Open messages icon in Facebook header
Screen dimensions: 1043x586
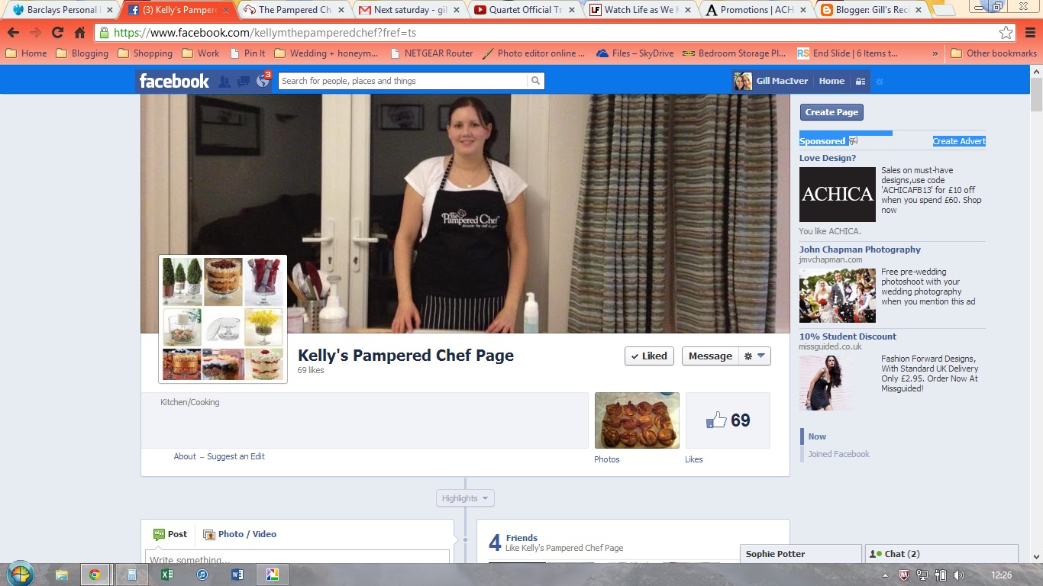click(244, 81)
